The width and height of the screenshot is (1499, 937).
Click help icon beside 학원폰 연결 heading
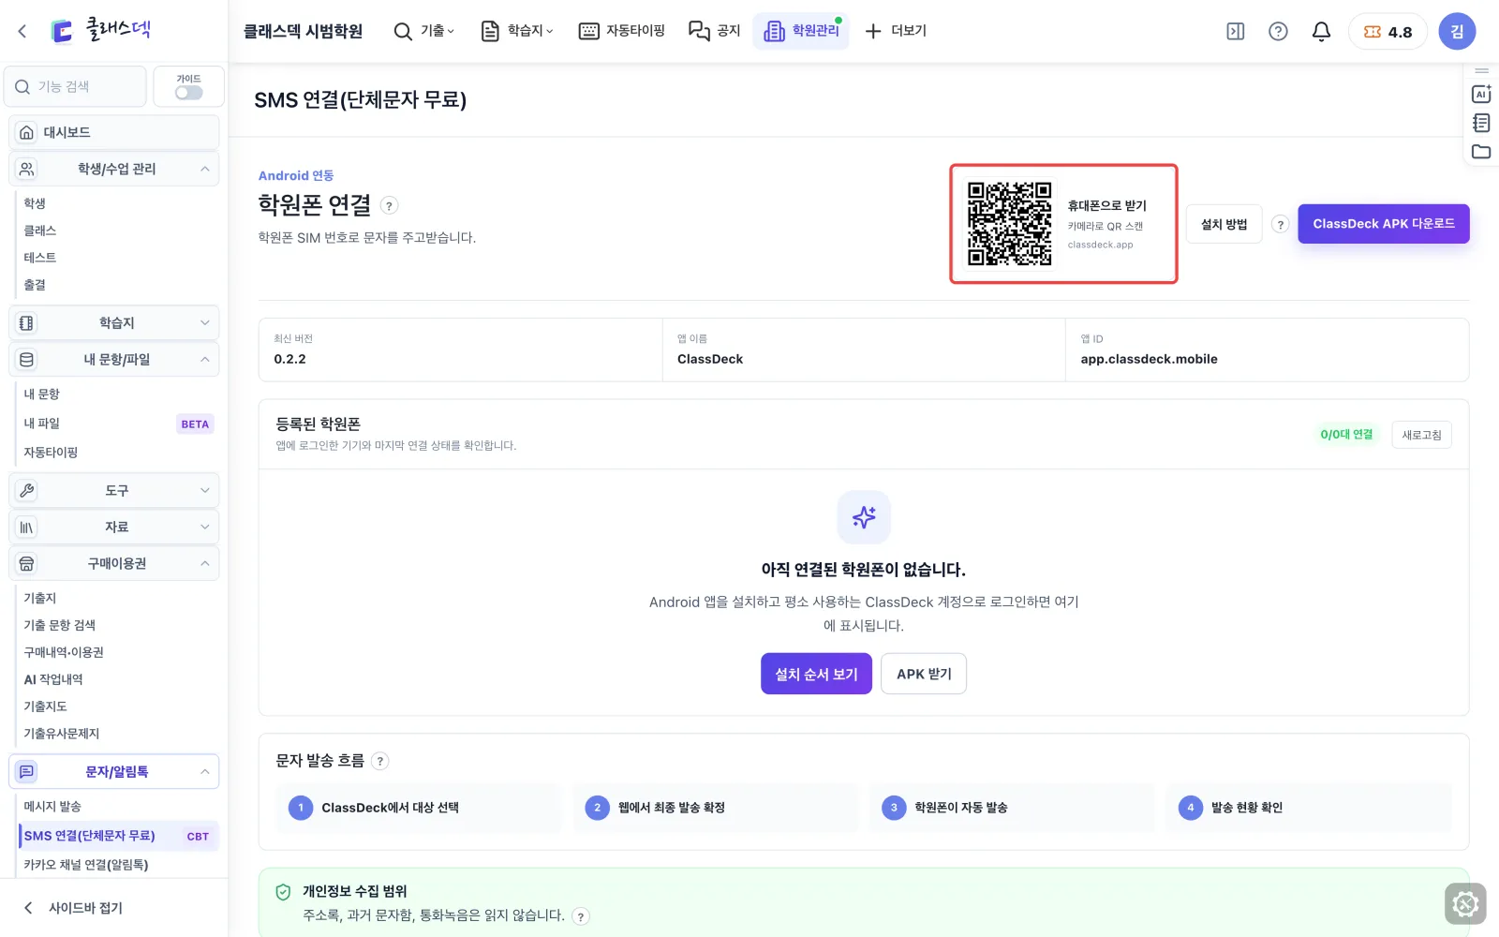[390, 205]
